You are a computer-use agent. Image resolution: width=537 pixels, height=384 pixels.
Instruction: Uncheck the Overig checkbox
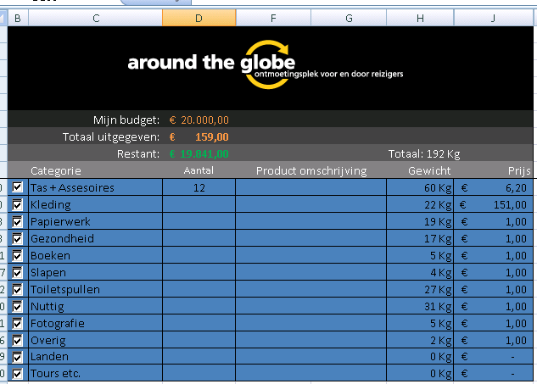(x=17, y=340)
